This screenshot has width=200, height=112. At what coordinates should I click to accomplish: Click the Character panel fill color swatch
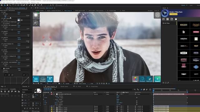point(38,90)
